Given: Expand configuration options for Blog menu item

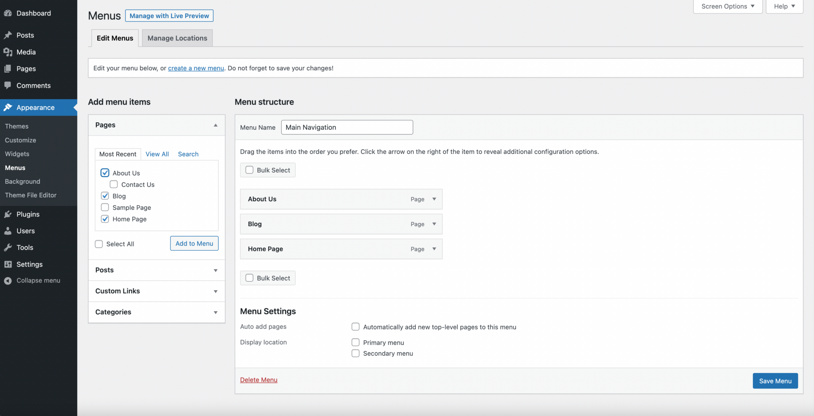Looking at the screenshot, I should 433,224.
